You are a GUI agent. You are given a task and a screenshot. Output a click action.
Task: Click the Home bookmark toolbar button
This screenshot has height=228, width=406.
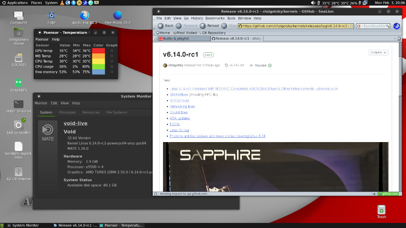point(163,33)
